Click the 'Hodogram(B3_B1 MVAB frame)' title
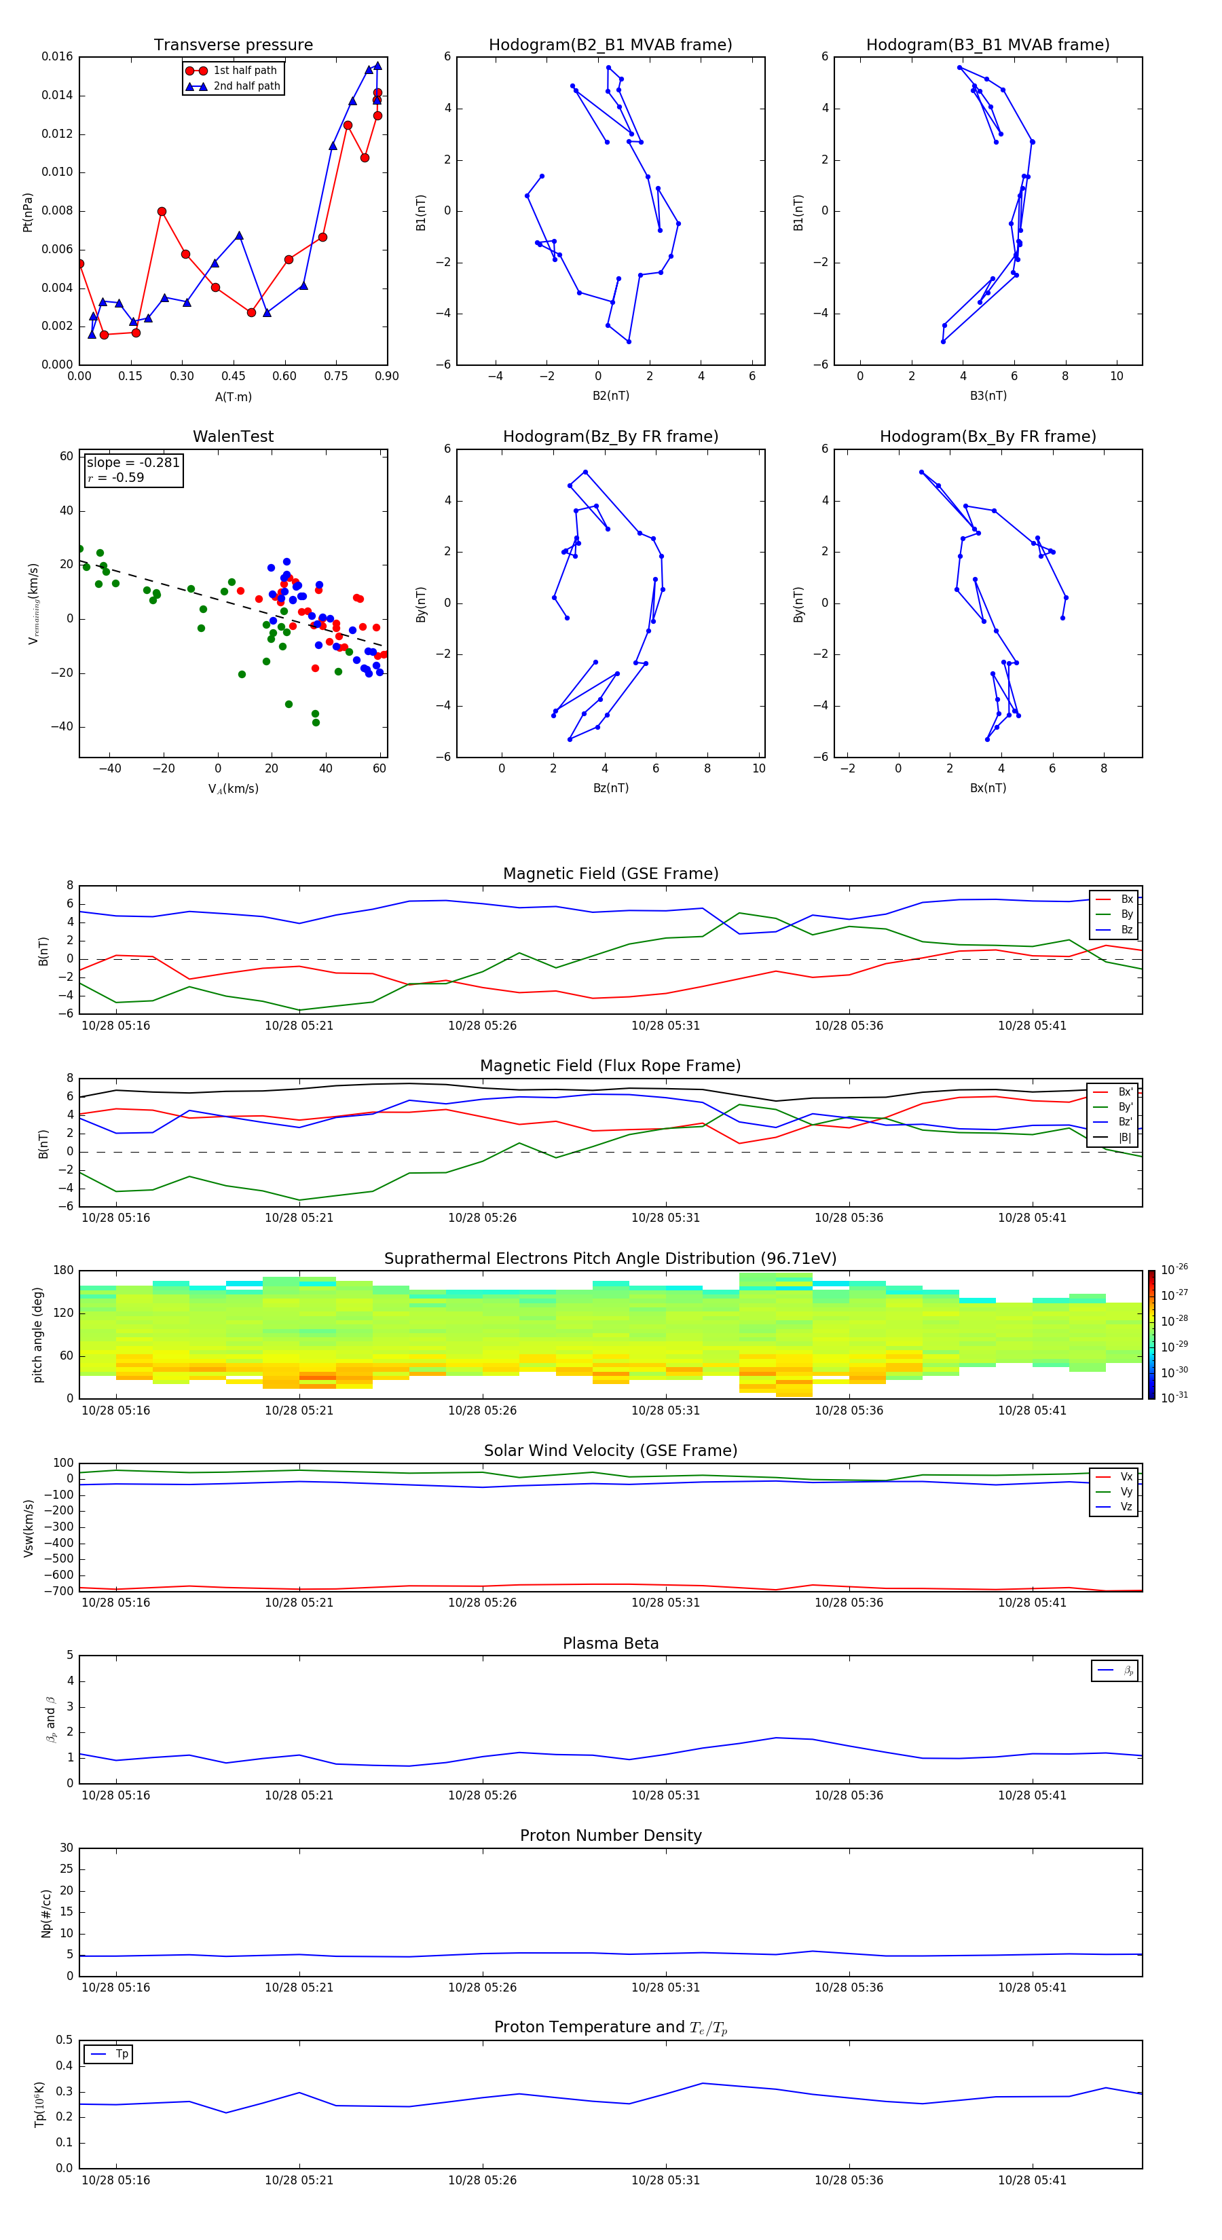1222x2240 pixels. pyautogui.click(x=988, y=45)
